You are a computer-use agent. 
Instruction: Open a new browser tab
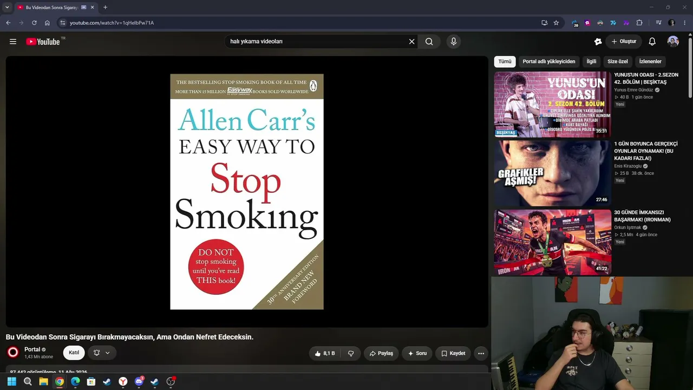[105, 8]
